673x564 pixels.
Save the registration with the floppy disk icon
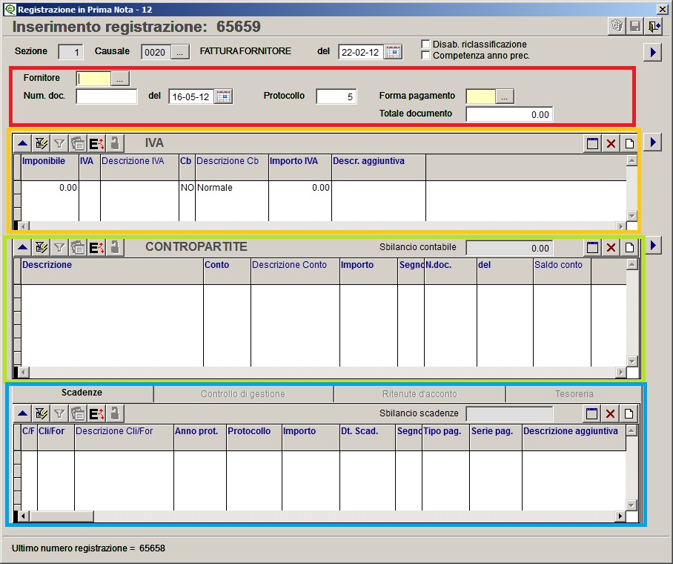point(634,26)
